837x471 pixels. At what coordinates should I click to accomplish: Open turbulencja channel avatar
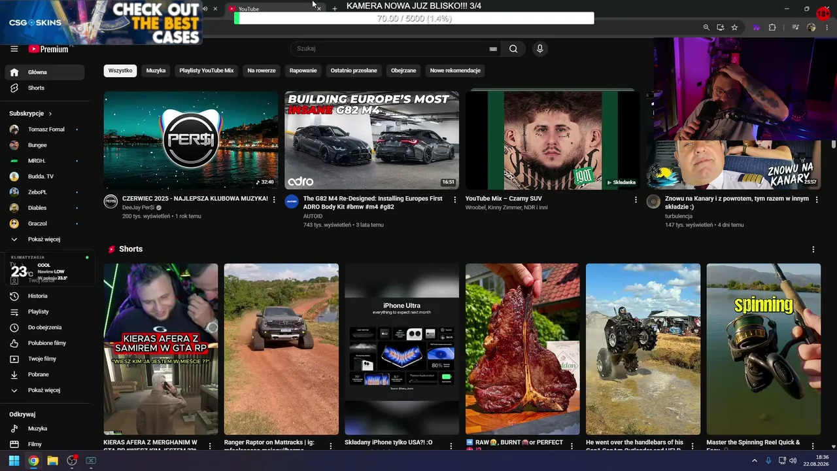click(653, 201)
